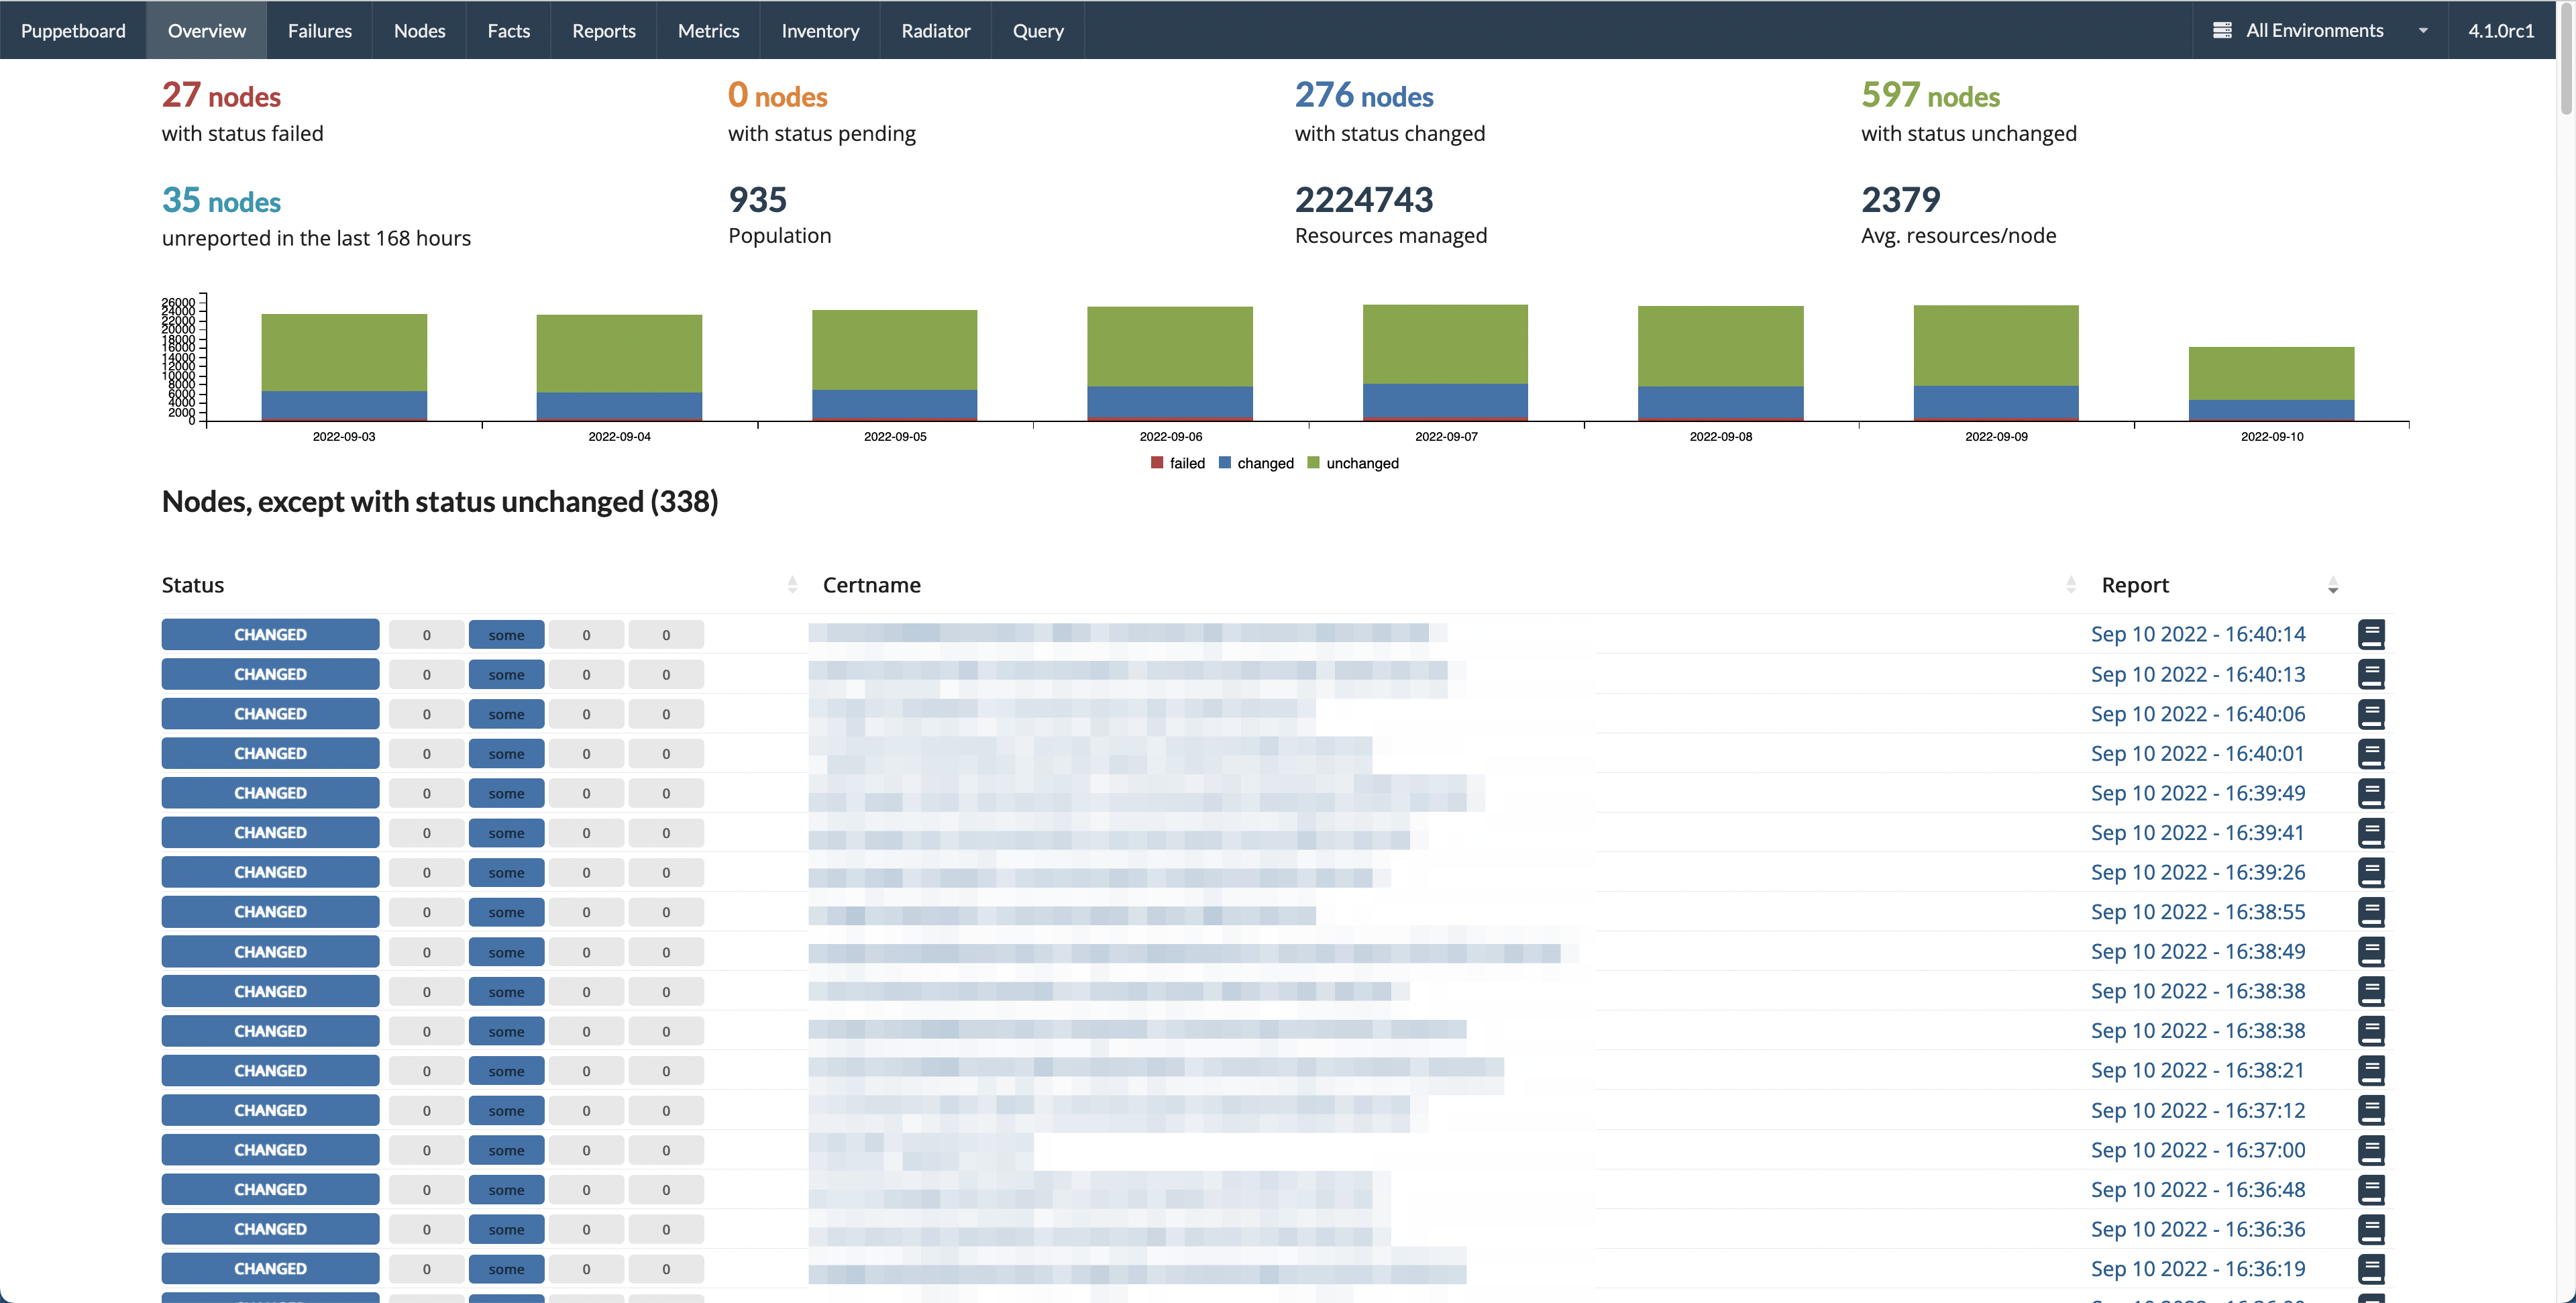Screen dimensions: 2576x1303
Task: Click report icon beside Sep 10 16:38:55
Action: 2371,912
